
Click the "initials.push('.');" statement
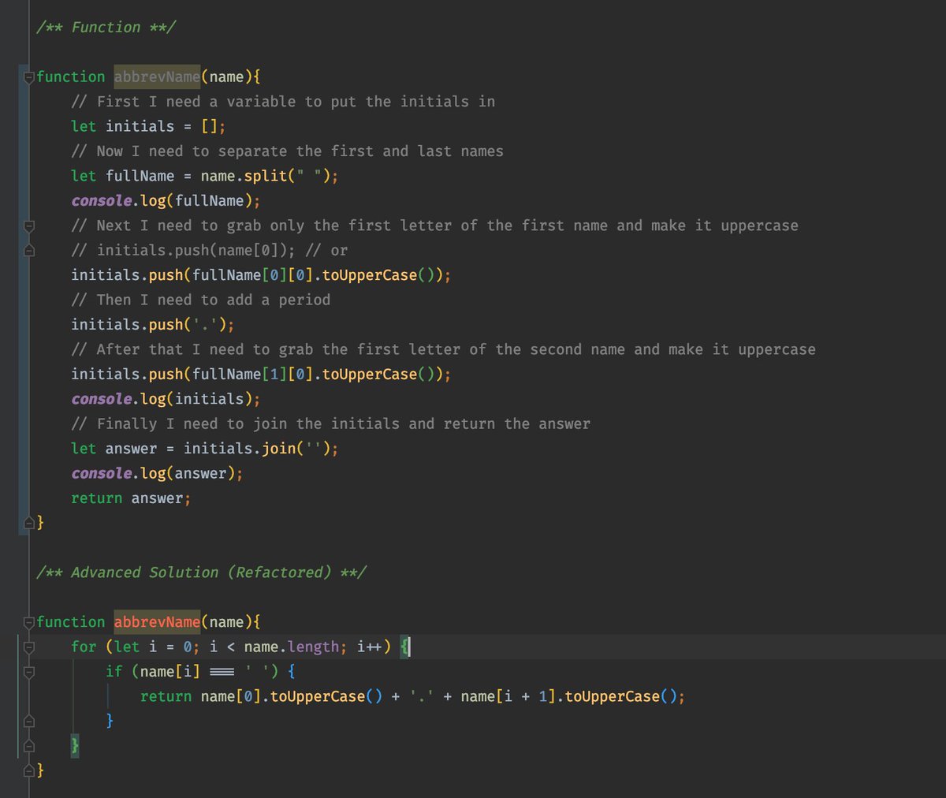point(153,325)
